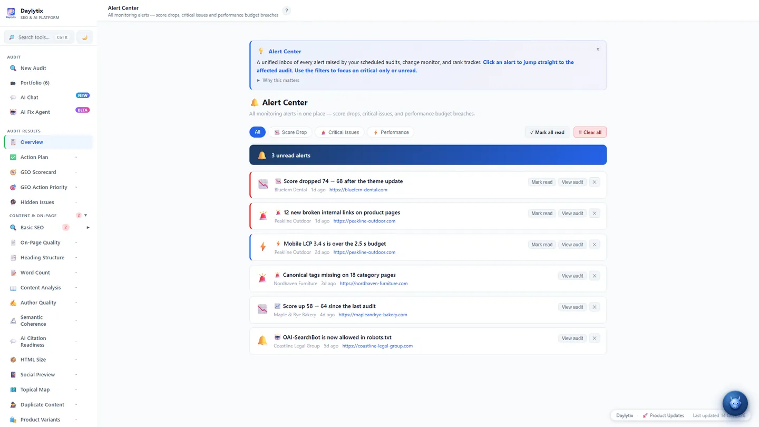The width and height of the screenshot is (759, 427).
Task: Dismiss the Canonical tags missing alert
Action: pos(595,276)
